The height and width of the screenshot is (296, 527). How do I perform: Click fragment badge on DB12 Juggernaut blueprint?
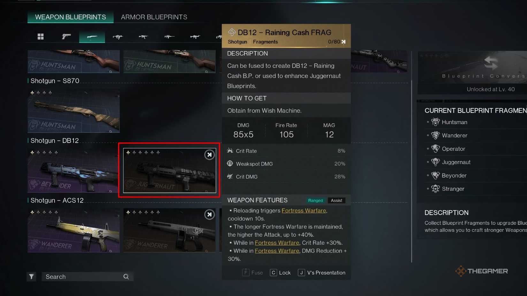210,155
